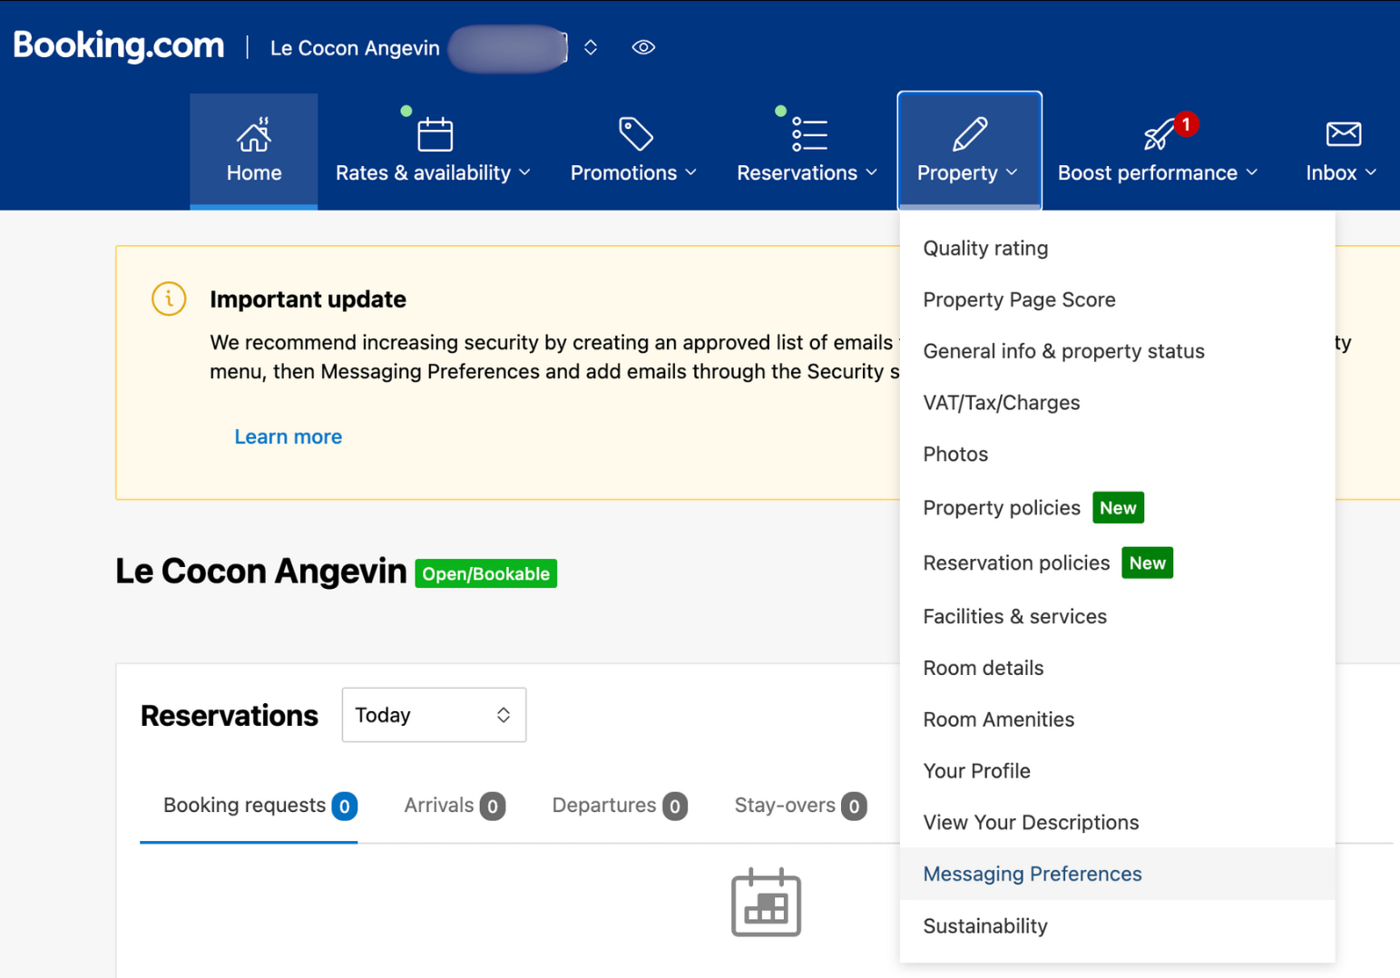Screen dimensions: 1400x978
Task: Click Le Cocon Angevin name in header
Action: click(x=355, y=48)
